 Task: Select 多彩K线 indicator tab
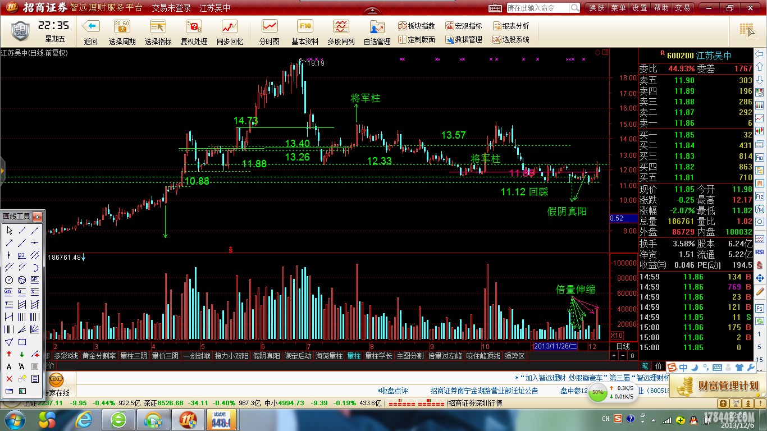click(x=66, y=356)
